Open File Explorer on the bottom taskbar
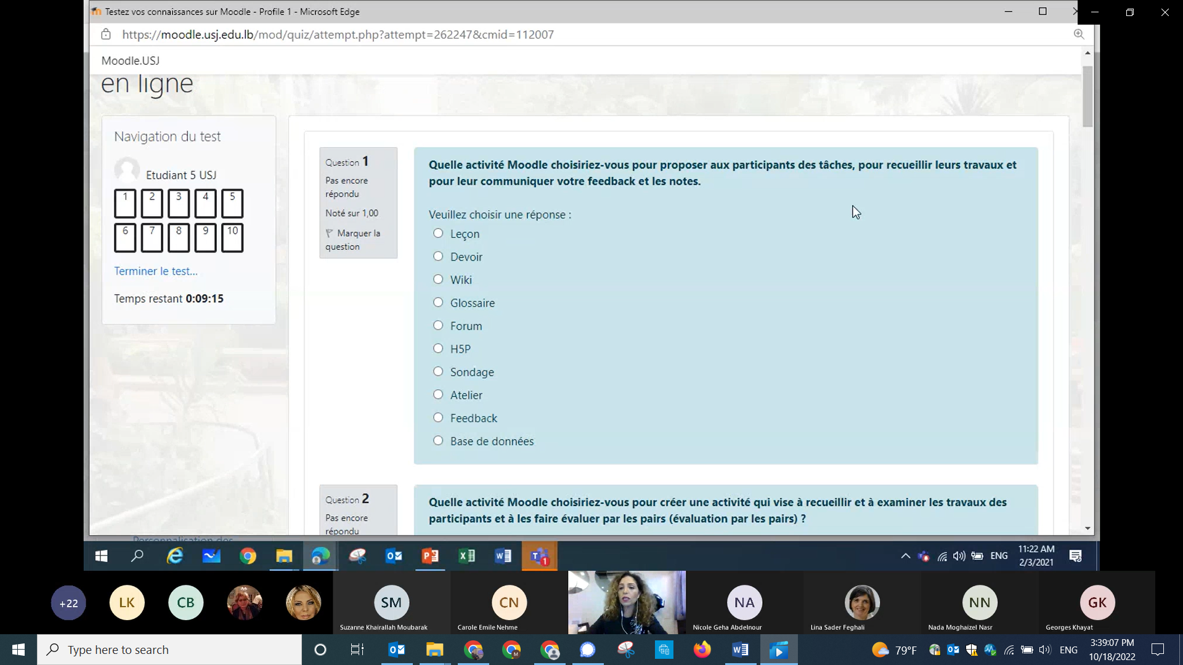This screenshot has width=1183, height=665. click(434, 650)
